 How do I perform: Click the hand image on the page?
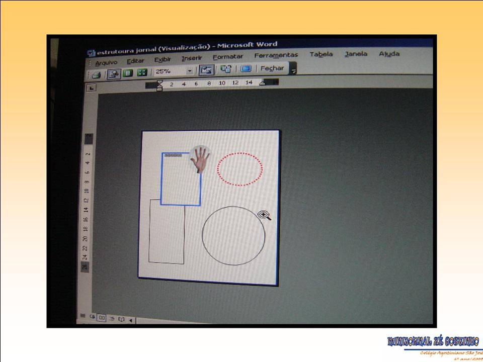click(x=200, y=159)
